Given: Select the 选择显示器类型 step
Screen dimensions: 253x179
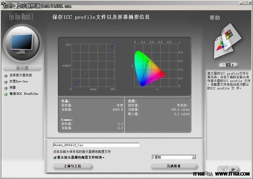Looking at the screenshot, I should click(x=20, y=75).
